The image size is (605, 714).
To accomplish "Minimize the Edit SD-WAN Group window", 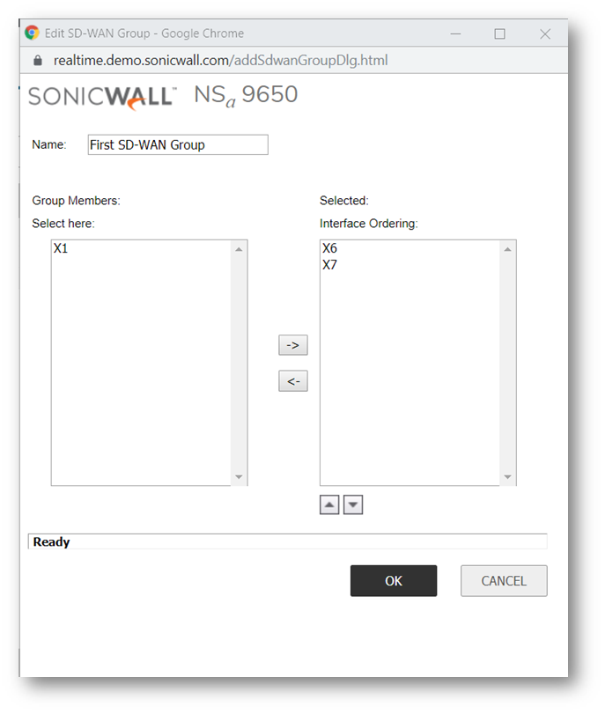I will [x=454, y=33].
